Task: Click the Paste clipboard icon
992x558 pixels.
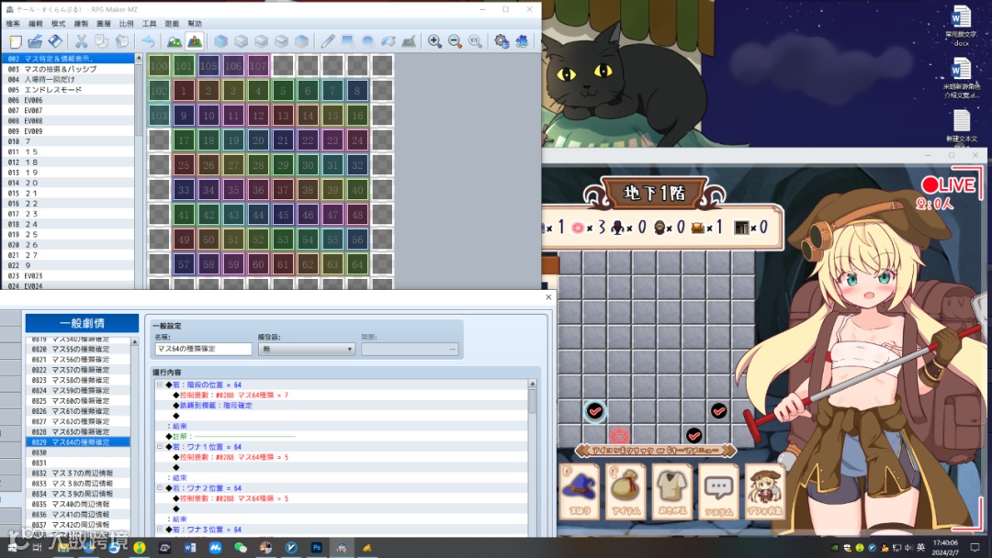Action: click(121, 41)
